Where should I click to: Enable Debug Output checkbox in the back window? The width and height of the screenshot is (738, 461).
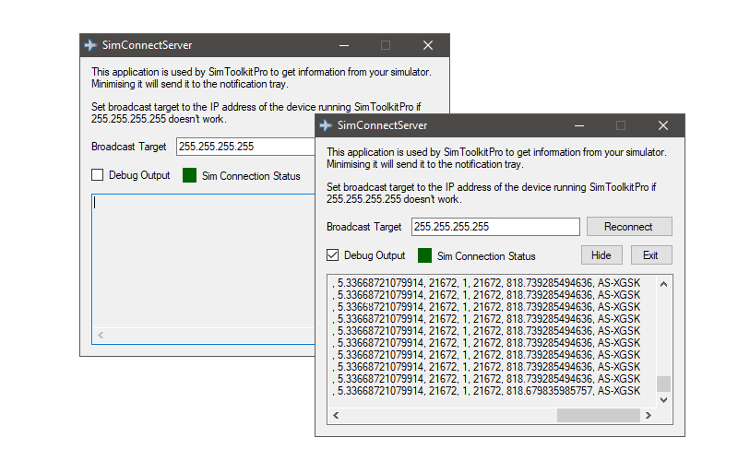(98, 175)
